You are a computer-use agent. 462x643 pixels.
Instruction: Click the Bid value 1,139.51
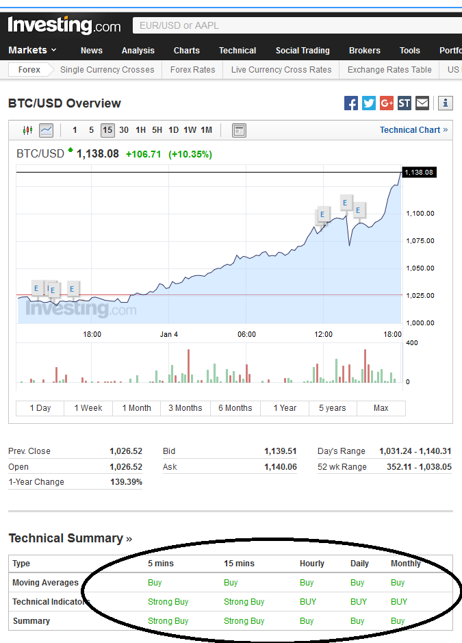pyautogui.click(x=281, y=451)
